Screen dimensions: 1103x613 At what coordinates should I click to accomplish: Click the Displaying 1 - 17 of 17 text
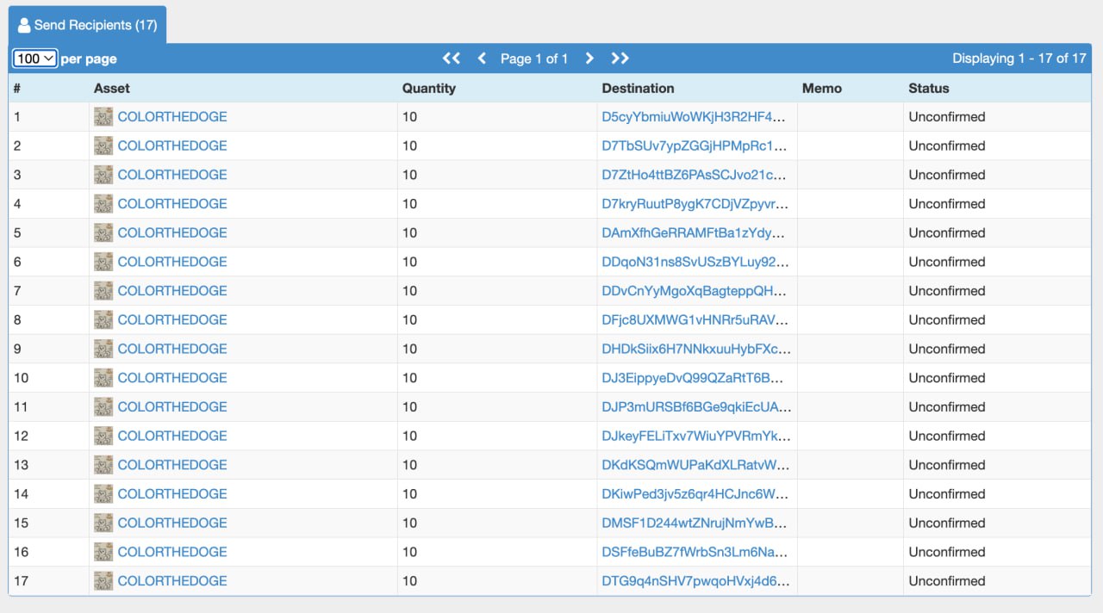[x=1019, y=59]
